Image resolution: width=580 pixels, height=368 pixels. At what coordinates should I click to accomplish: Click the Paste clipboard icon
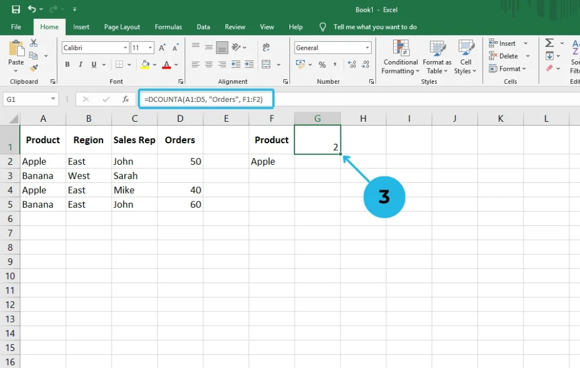(16, 49)
